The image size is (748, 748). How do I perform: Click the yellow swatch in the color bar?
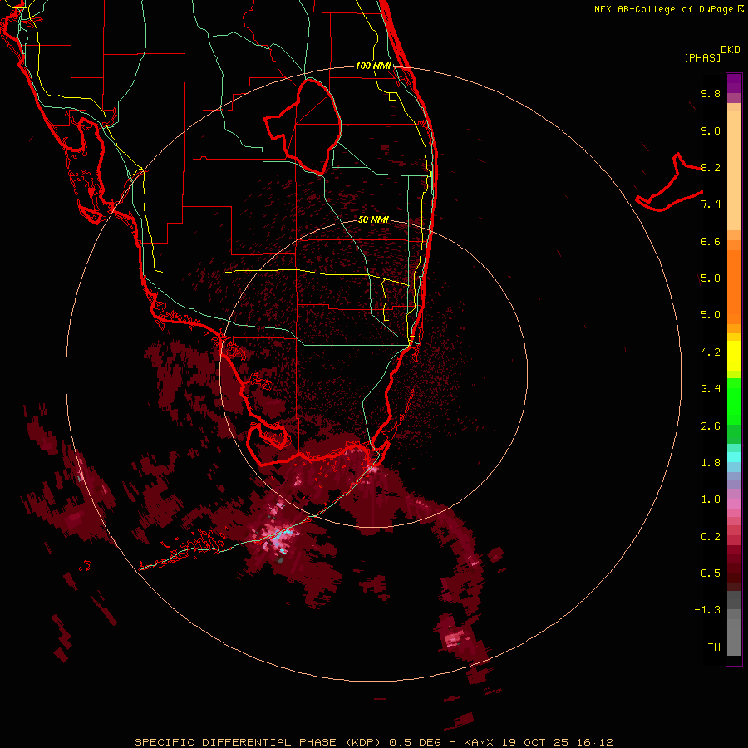tap(734, 356)
